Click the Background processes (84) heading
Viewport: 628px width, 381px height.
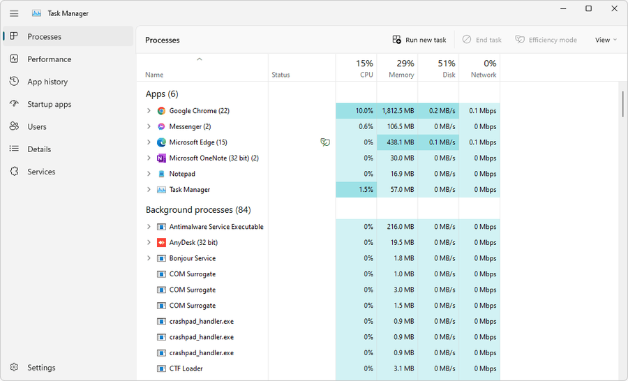(x=198, y=210)
